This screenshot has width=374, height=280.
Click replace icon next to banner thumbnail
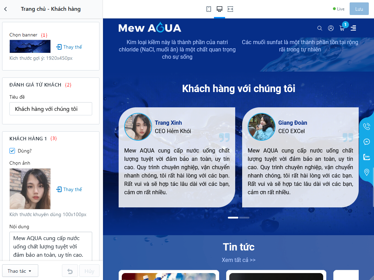click(59, 47)
